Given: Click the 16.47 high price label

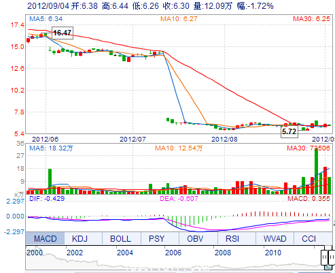Looking at the screenshot, I should (x=63, y=33).
